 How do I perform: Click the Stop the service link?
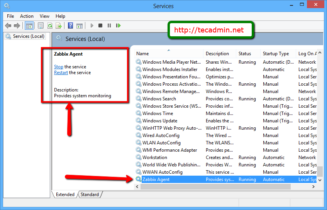[x=59, y=67]
